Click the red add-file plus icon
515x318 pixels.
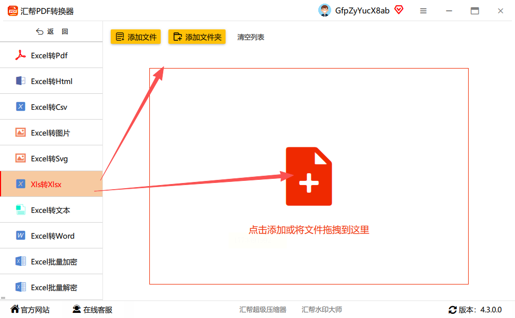tap(308, 176)
